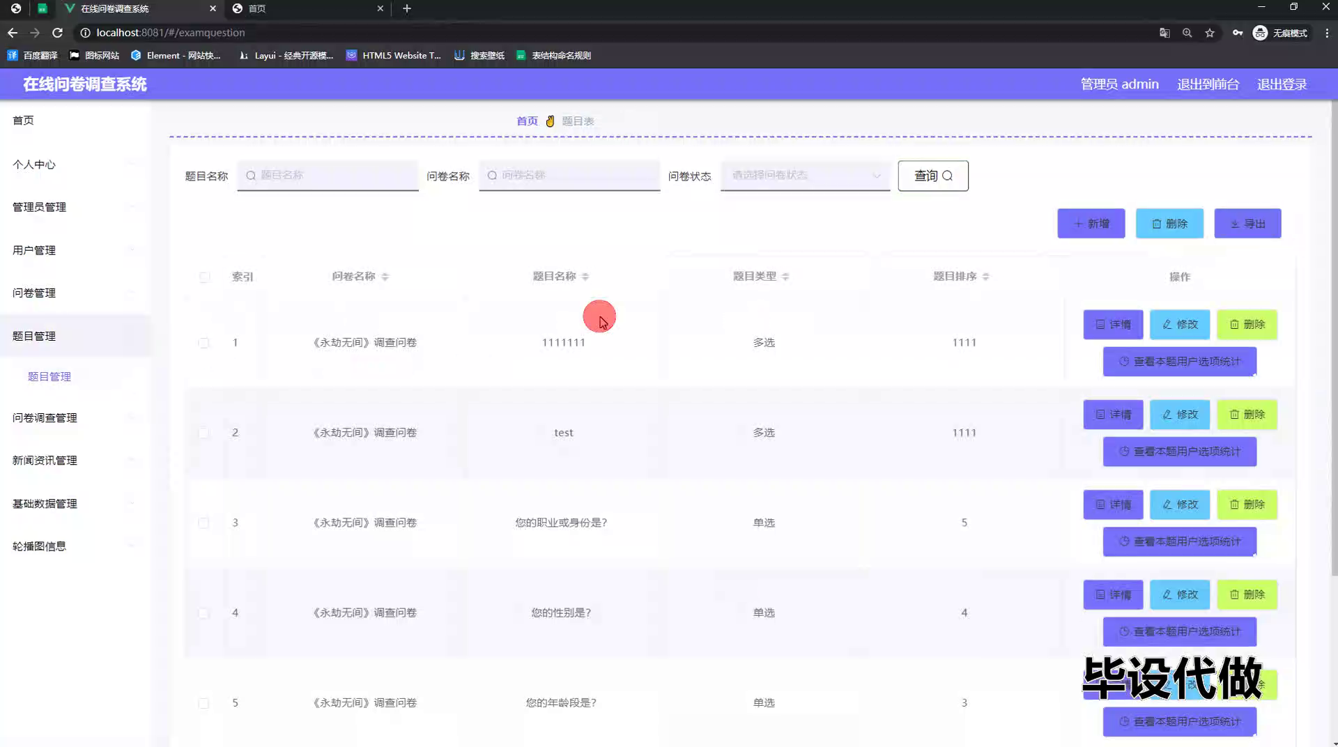The image size is (1338, 747).
Task: Sort by 题目名称 column arrows
Action: pyautogui.click(x=585, y=277)
